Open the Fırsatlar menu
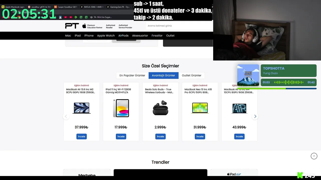 coord(157,35)
